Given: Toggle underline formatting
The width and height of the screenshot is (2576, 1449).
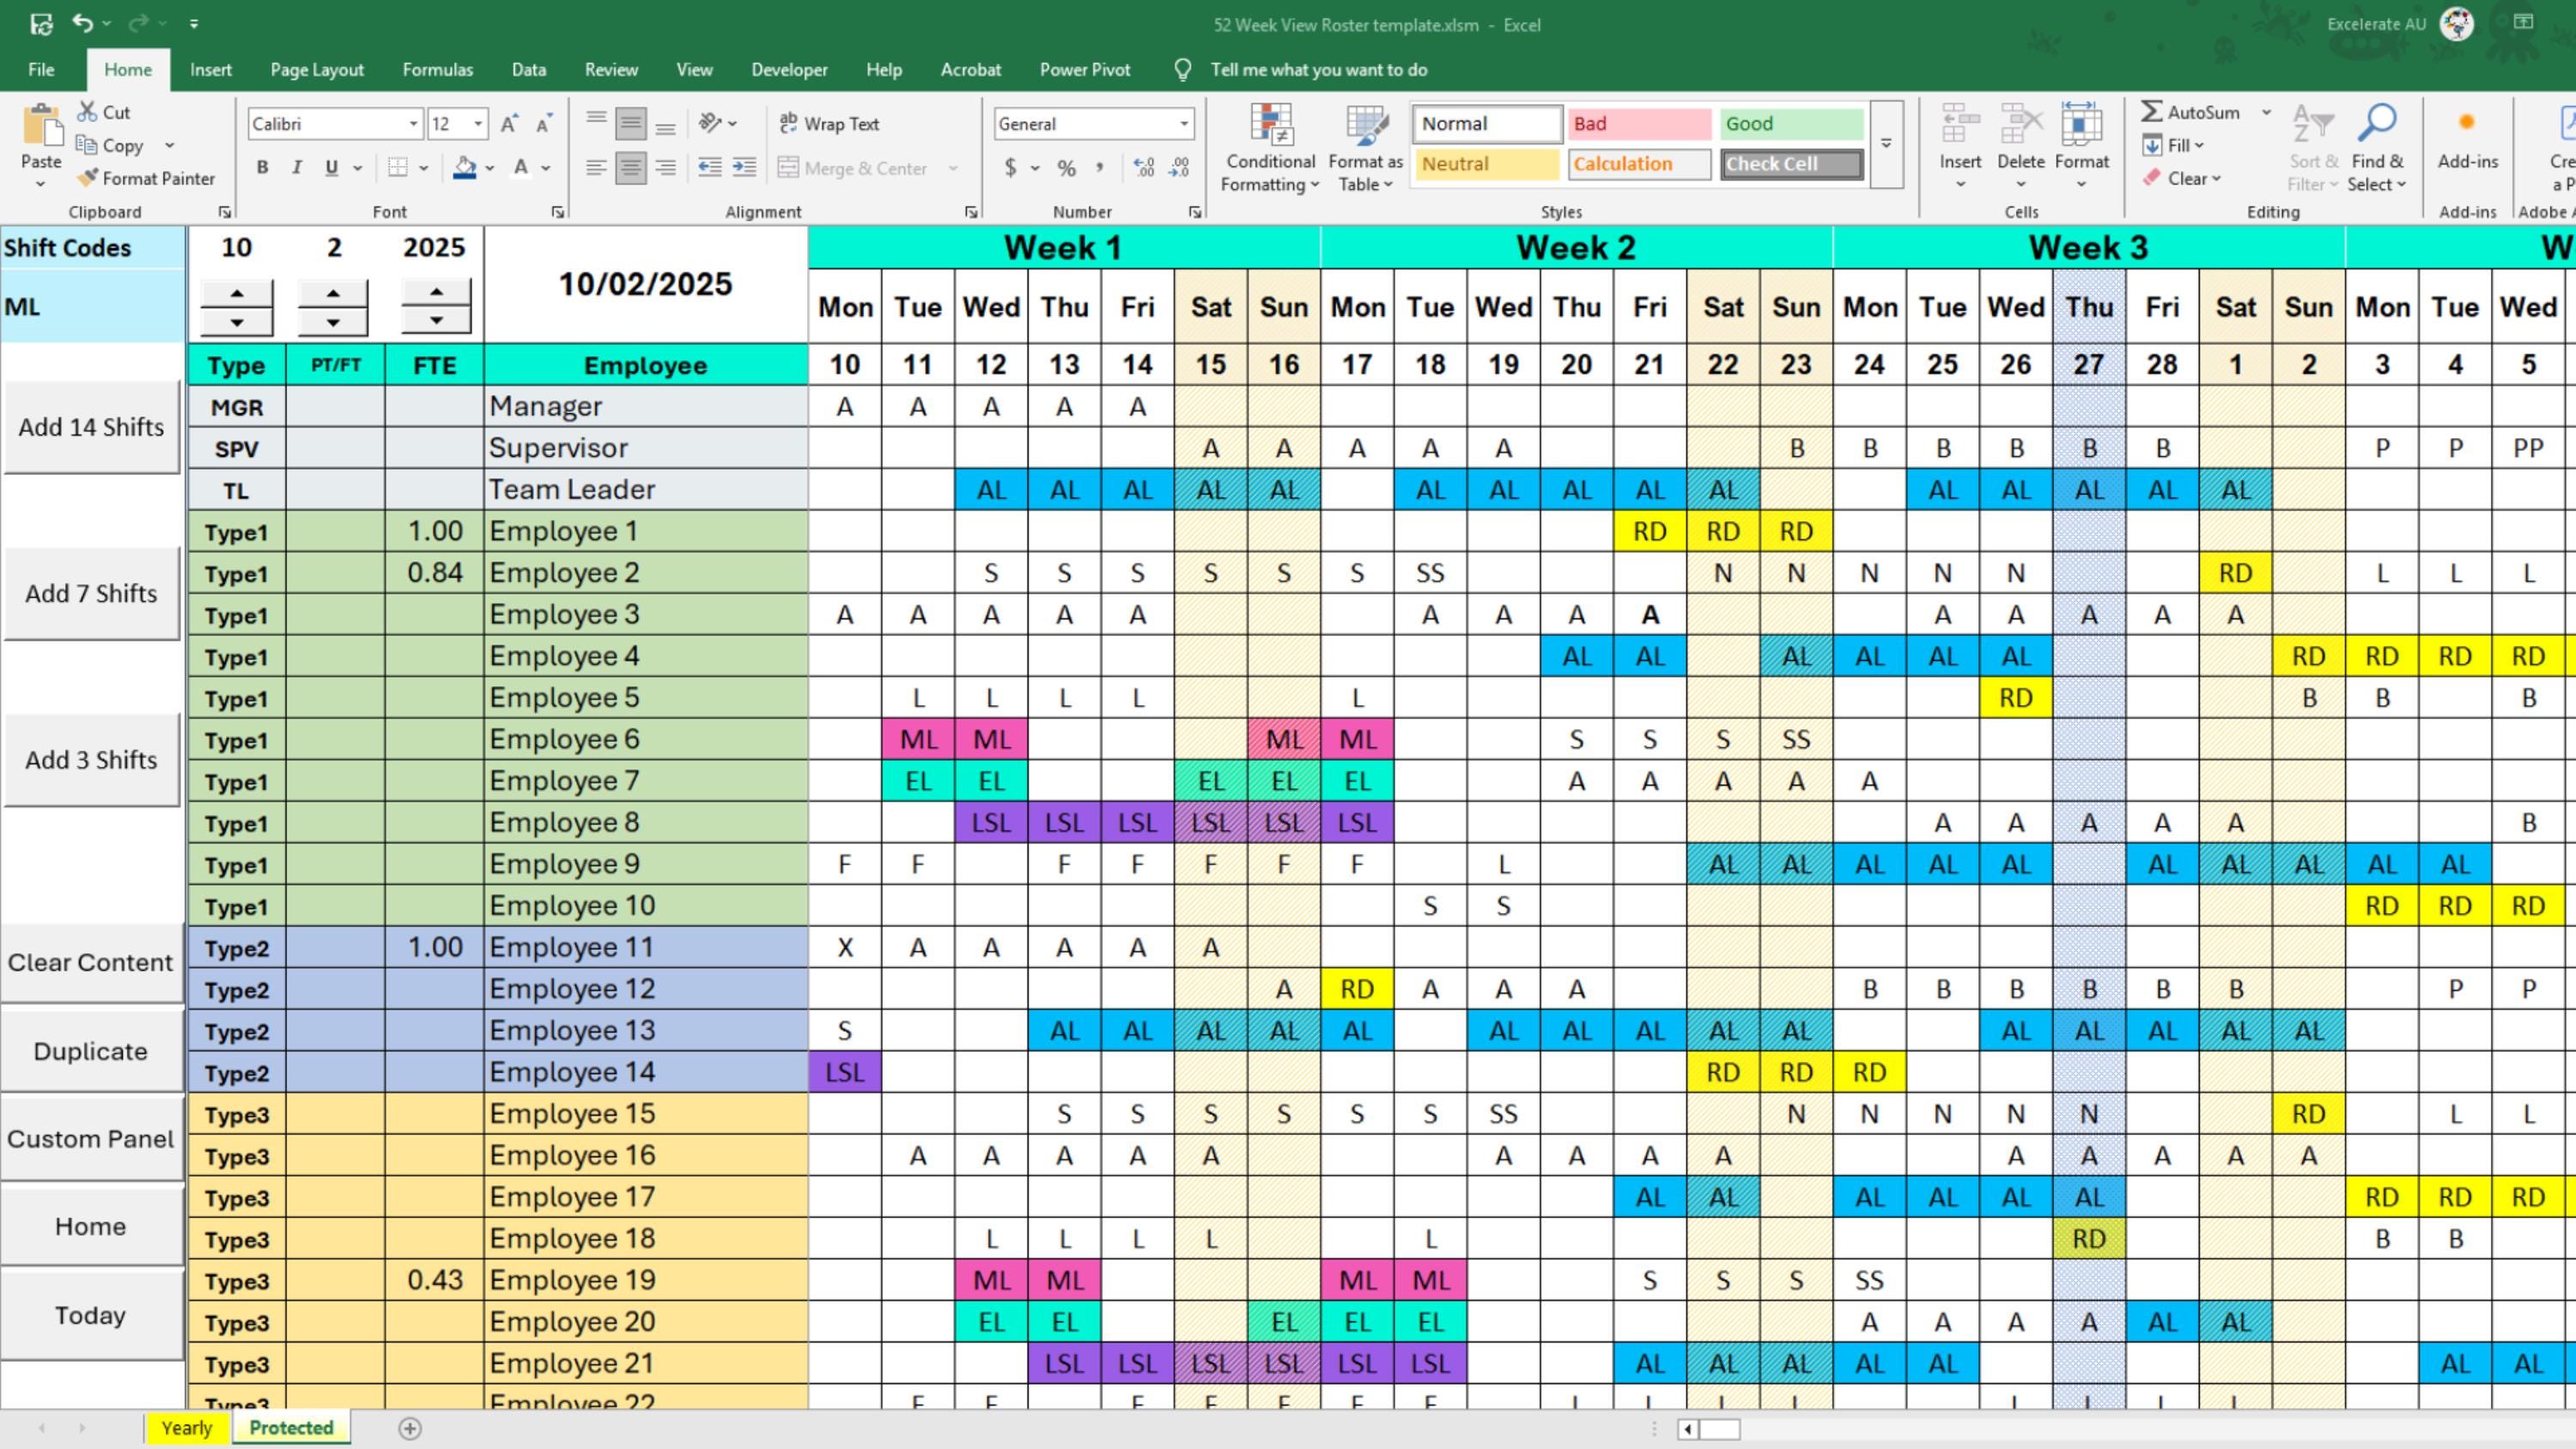Looking at the screenshot, I should 331,167.
